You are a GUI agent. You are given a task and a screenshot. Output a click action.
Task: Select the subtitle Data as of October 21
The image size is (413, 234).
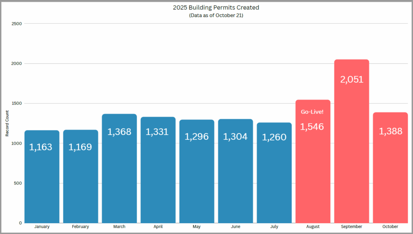pos(216,15)
